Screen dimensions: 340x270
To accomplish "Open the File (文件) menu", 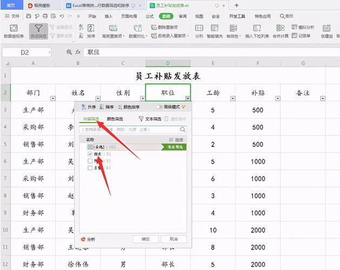I will tap(12, 16).
